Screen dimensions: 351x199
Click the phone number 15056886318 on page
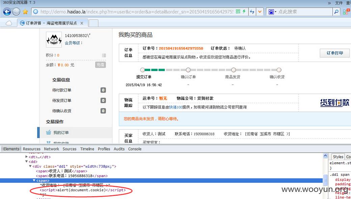pos(204,134)
